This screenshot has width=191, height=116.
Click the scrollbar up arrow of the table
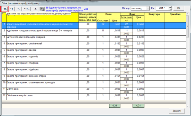pyautogui.click(x=187, y=14)
